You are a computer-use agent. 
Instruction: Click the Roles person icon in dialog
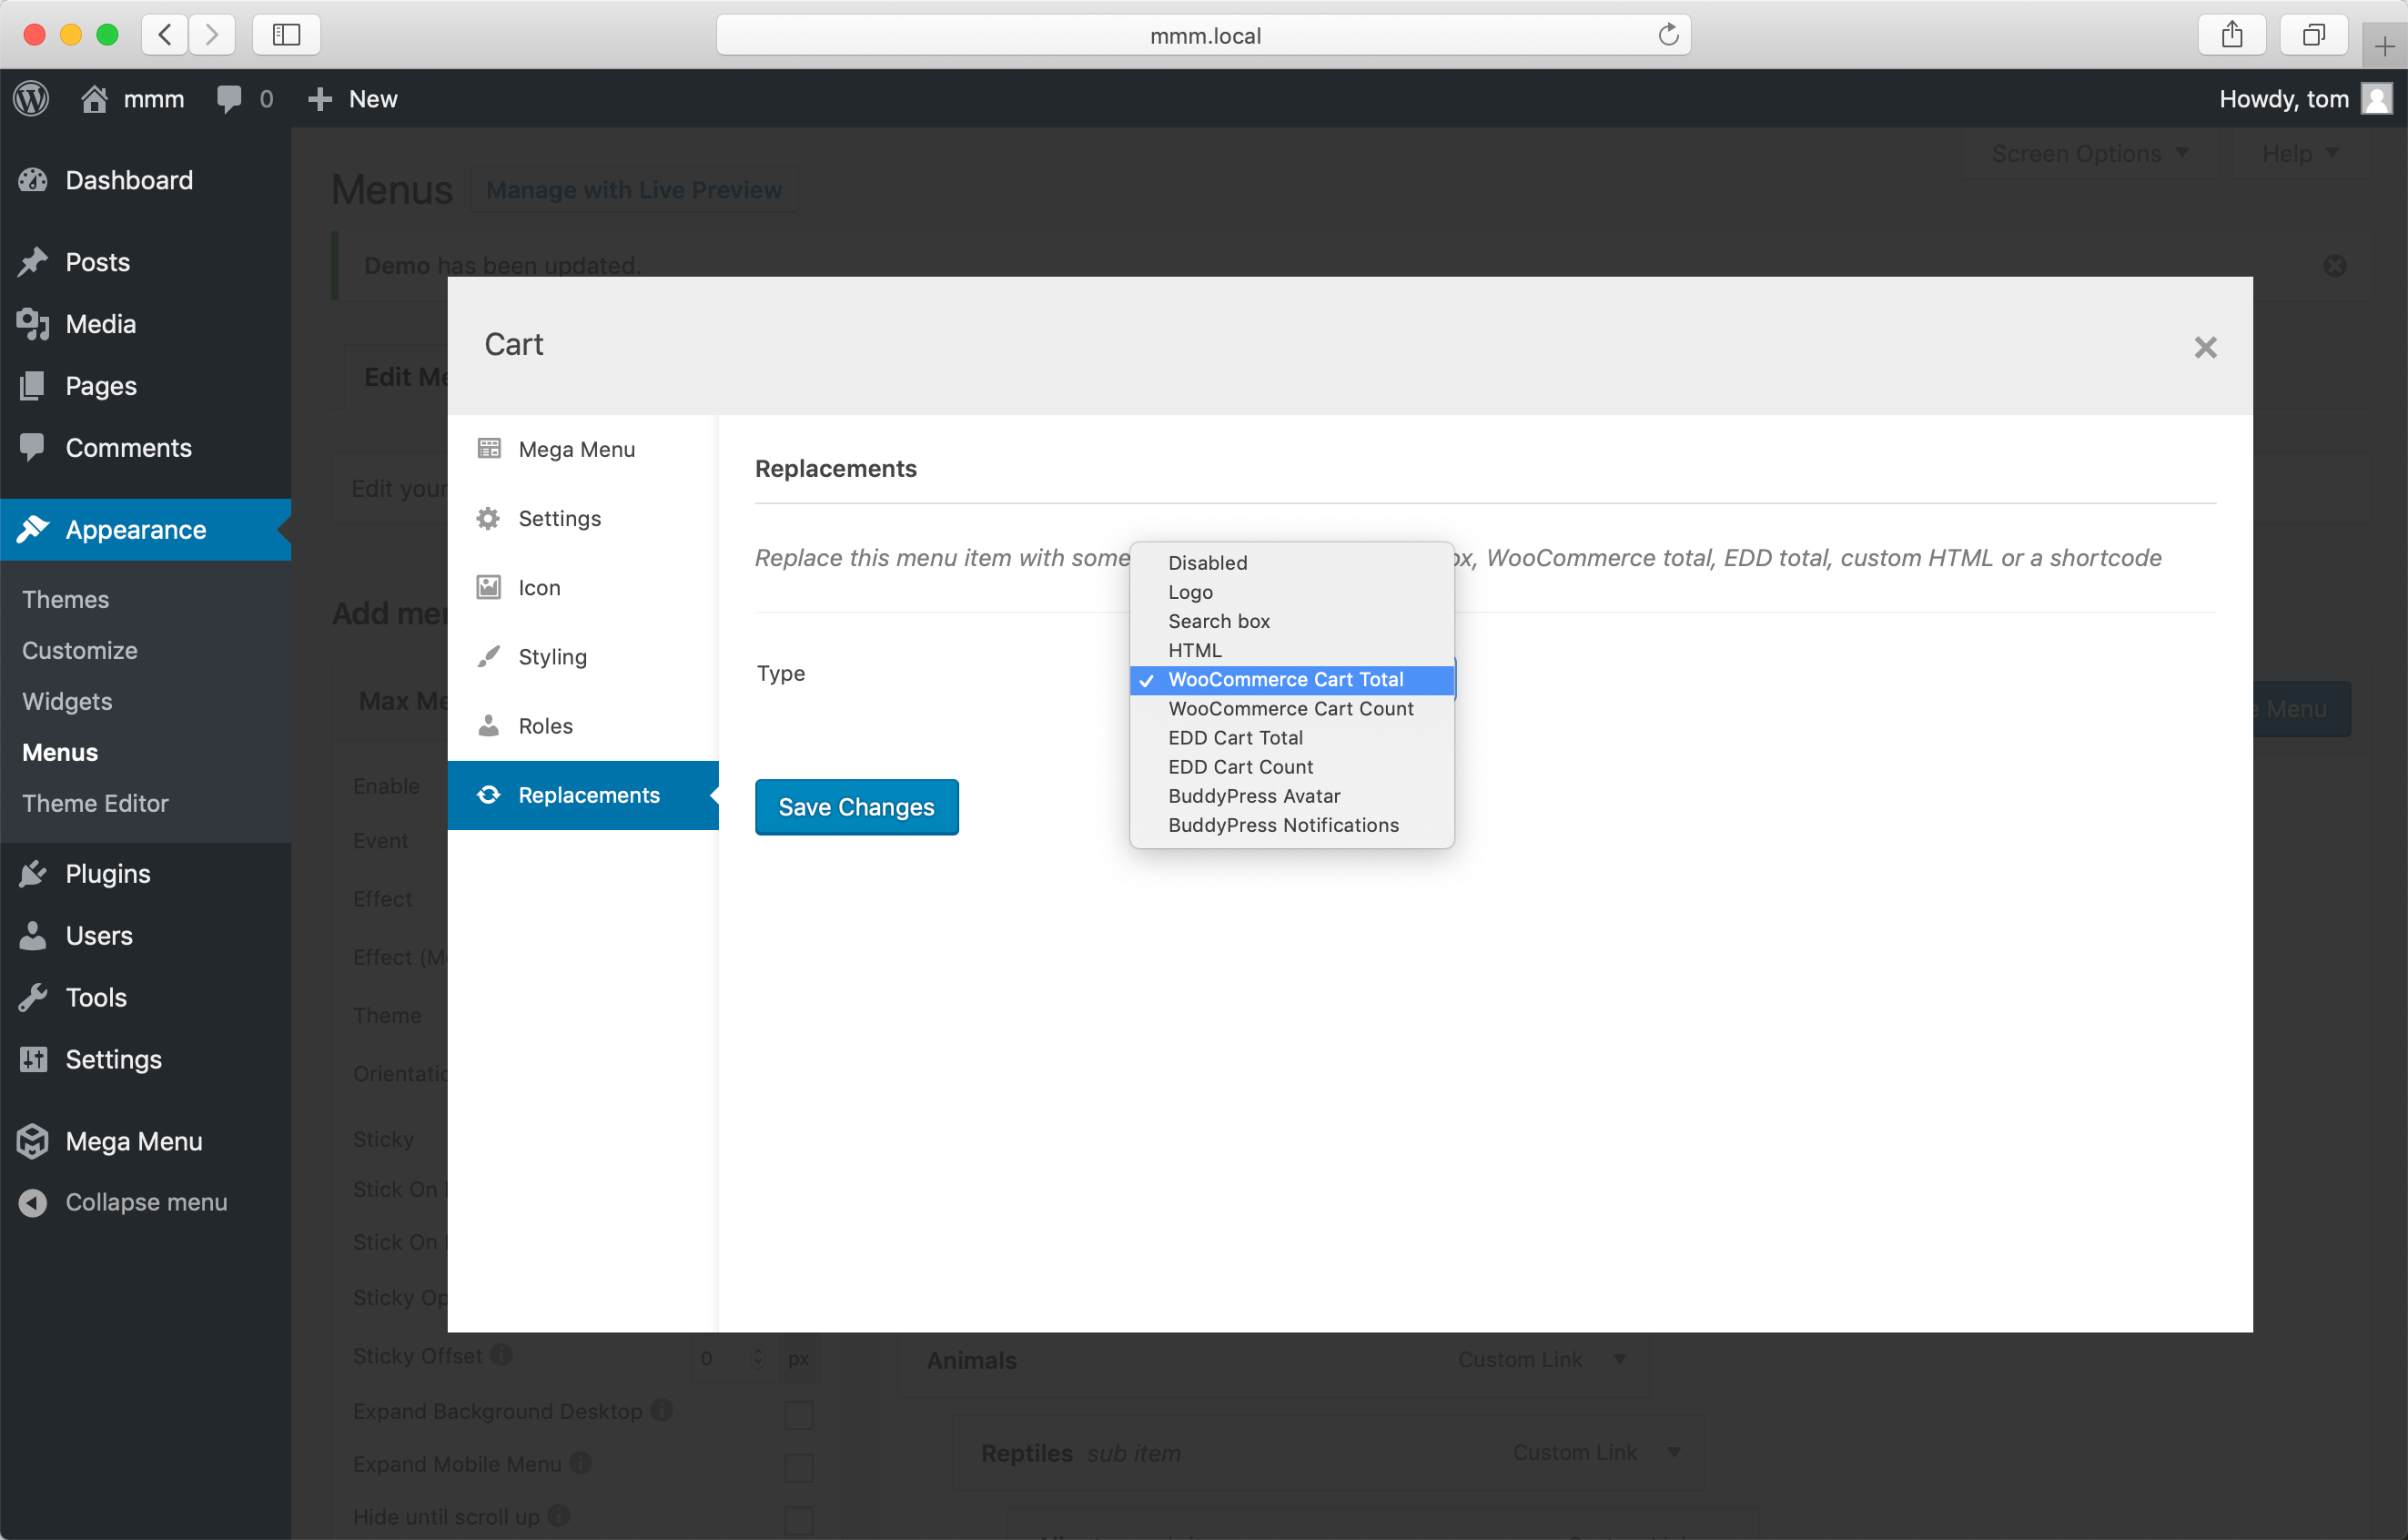click(x=489, y=725)
